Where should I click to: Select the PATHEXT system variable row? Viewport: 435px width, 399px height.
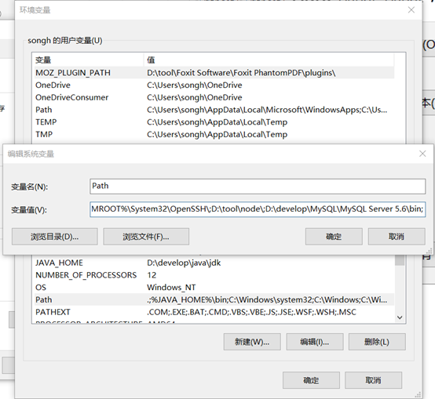[214, 312]
